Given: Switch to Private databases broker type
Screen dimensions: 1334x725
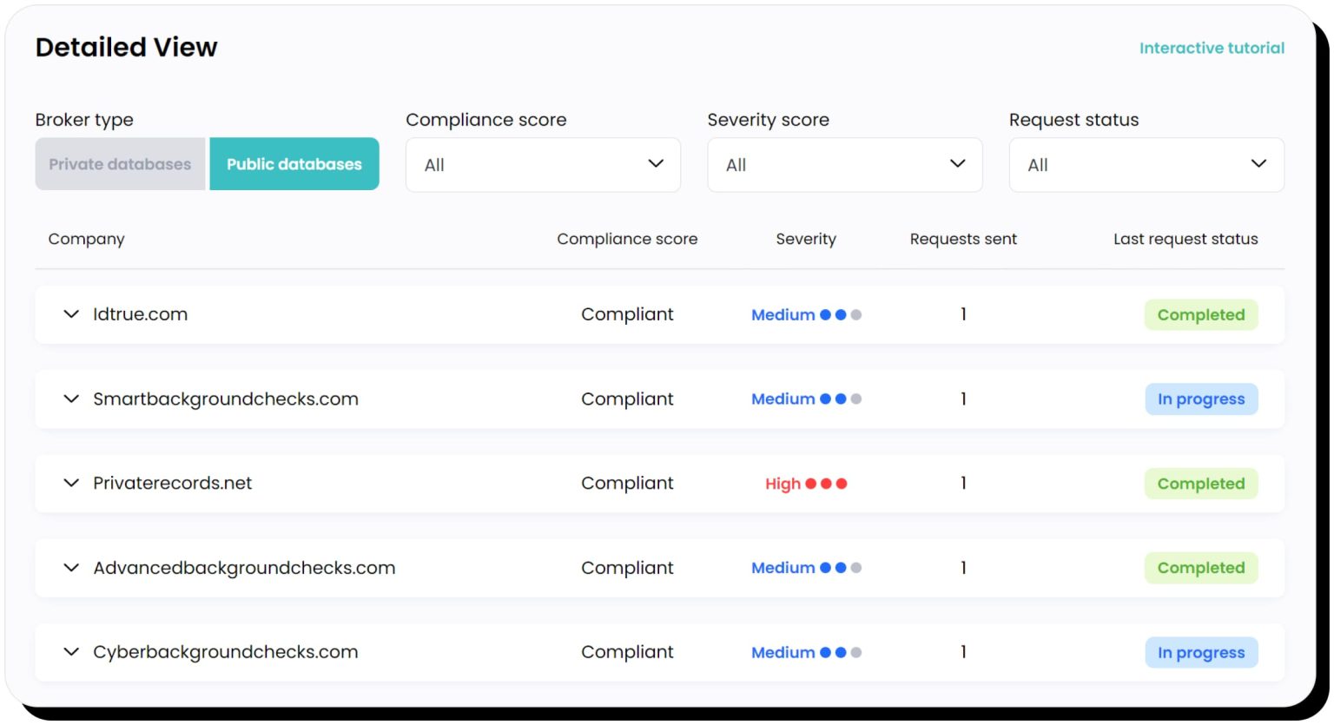Looking at the screenshot, I should pos(120,164).
